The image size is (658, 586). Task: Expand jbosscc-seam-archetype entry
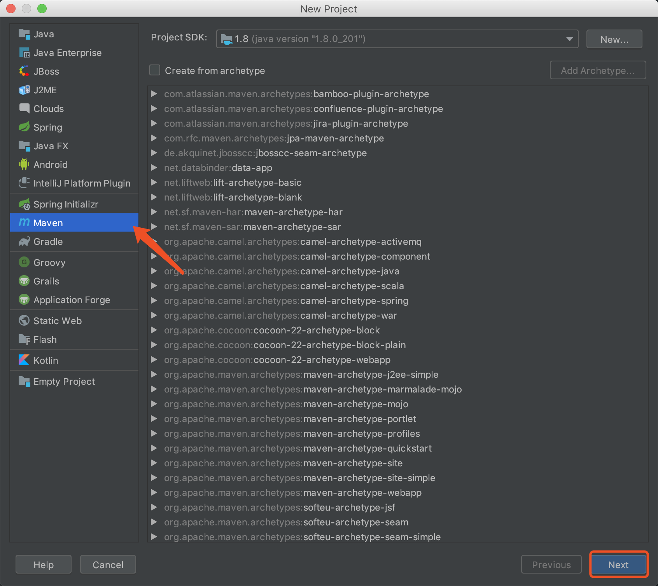pyautogui.click(x=154, y=153)
